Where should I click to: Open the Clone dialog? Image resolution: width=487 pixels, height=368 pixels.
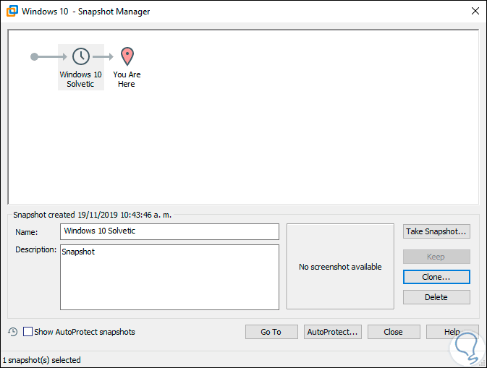[436, 277]
